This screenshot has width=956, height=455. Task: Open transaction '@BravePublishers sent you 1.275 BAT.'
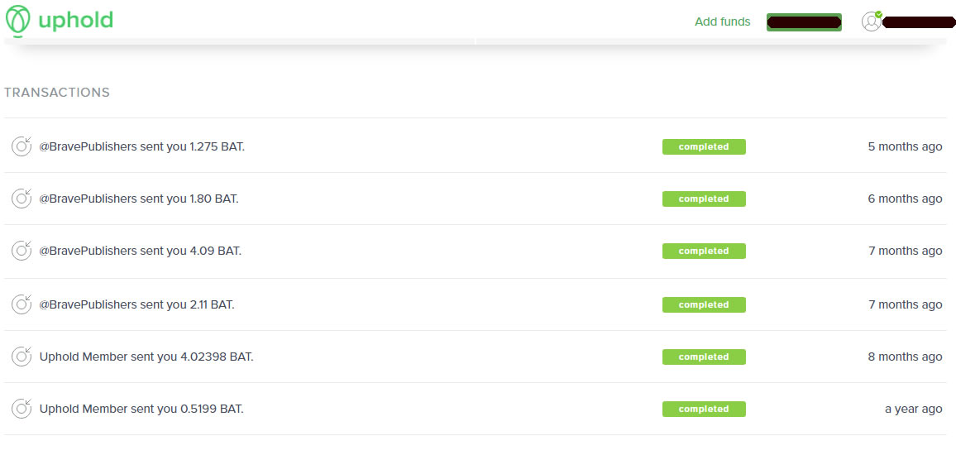(142, 147)
